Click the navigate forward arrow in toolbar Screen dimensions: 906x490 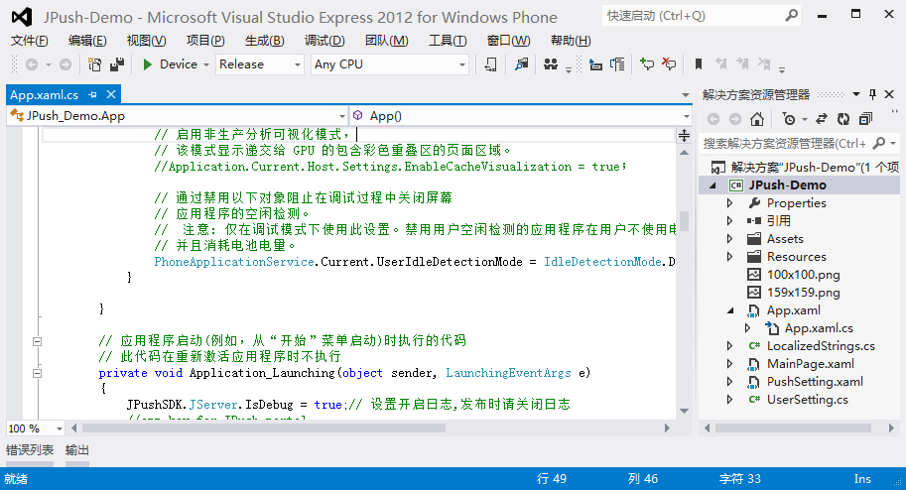point(65,64)
